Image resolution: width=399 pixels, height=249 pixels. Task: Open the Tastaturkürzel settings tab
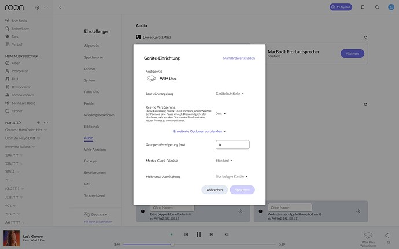click(94, 196)
